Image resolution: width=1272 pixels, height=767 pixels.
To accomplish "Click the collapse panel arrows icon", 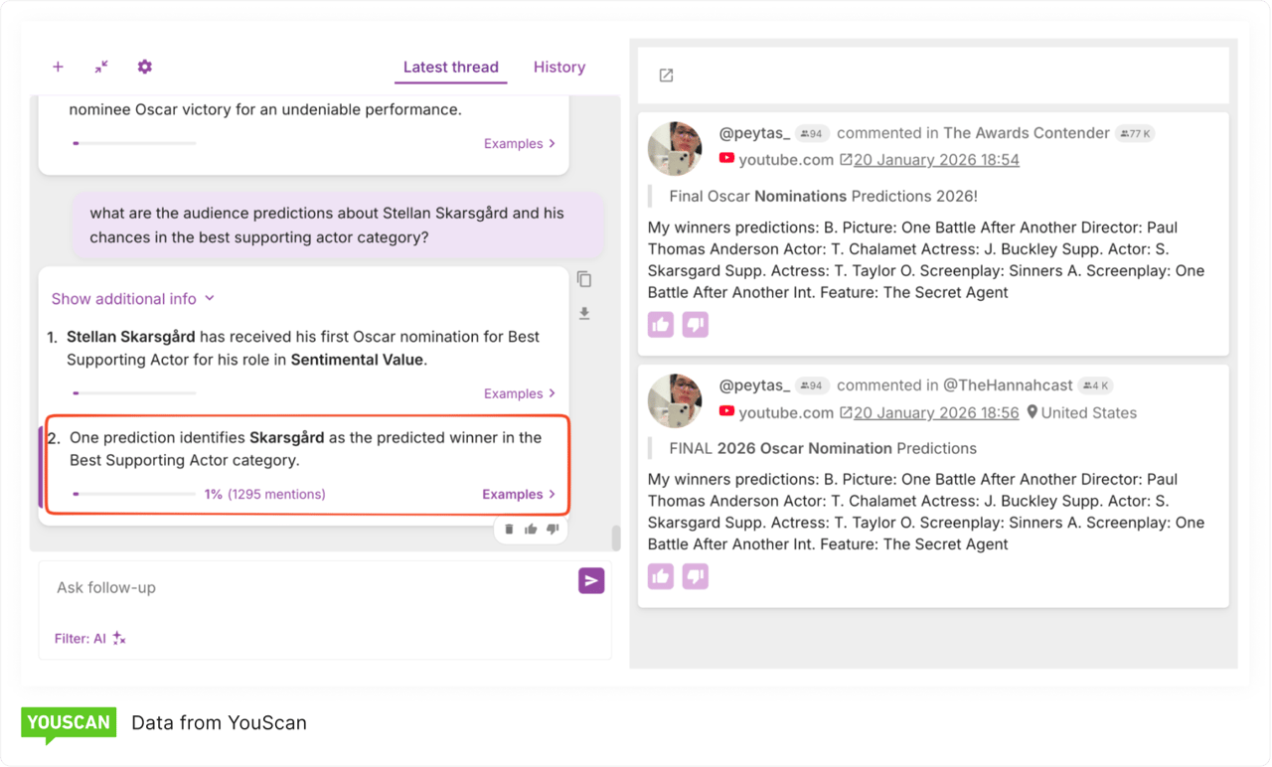I will click(101, 67).
